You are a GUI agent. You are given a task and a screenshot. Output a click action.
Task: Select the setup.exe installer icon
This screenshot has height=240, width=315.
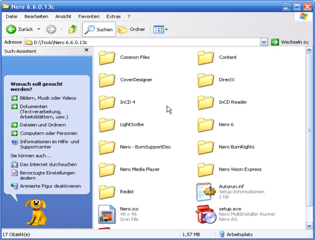(205, 214)
